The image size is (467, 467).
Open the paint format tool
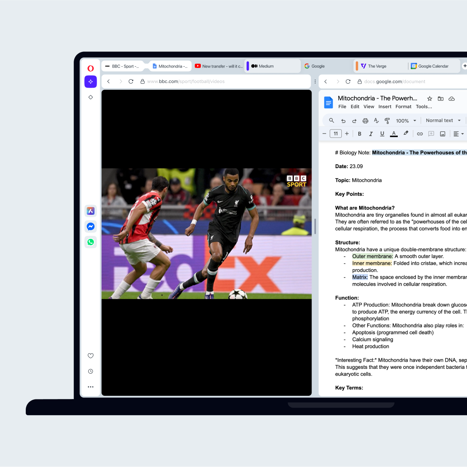[x=387, y=120]
